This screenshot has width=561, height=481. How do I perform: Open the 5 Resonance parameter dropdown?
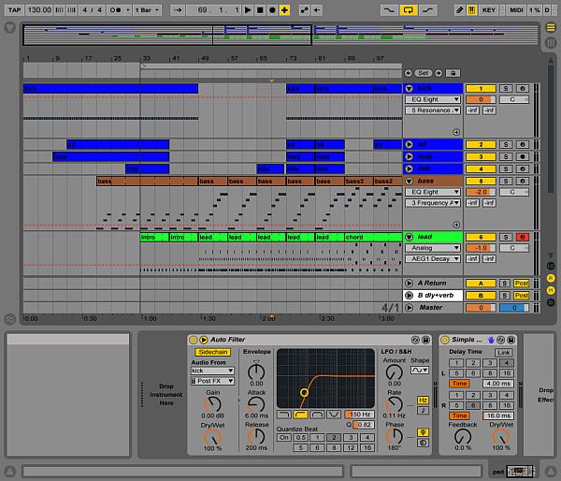pyautogui.click(x=433, y=109)
